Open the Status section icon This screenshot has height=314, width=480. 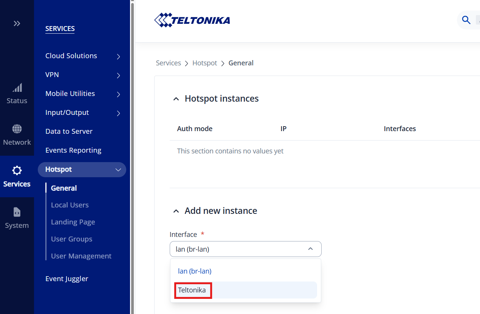coord(17,88)
